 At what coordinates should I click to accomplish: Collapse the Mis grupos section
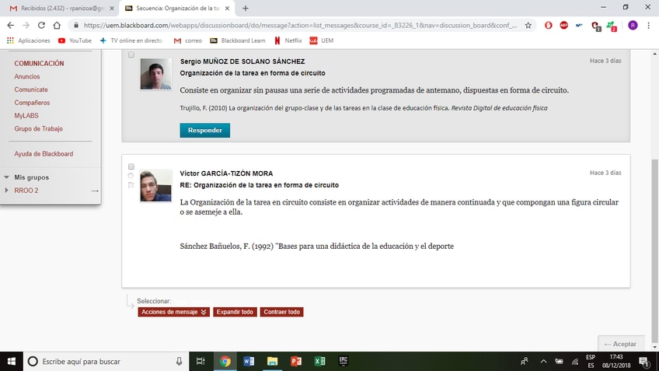coord(7,177)
